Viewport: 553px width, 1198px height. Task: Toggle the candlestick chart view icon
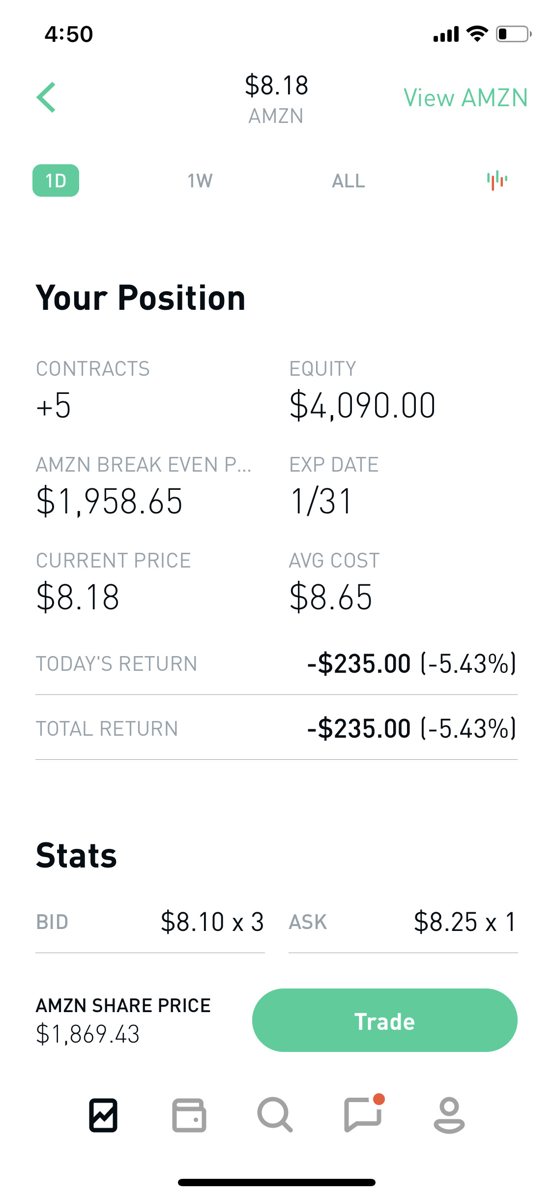497,180
